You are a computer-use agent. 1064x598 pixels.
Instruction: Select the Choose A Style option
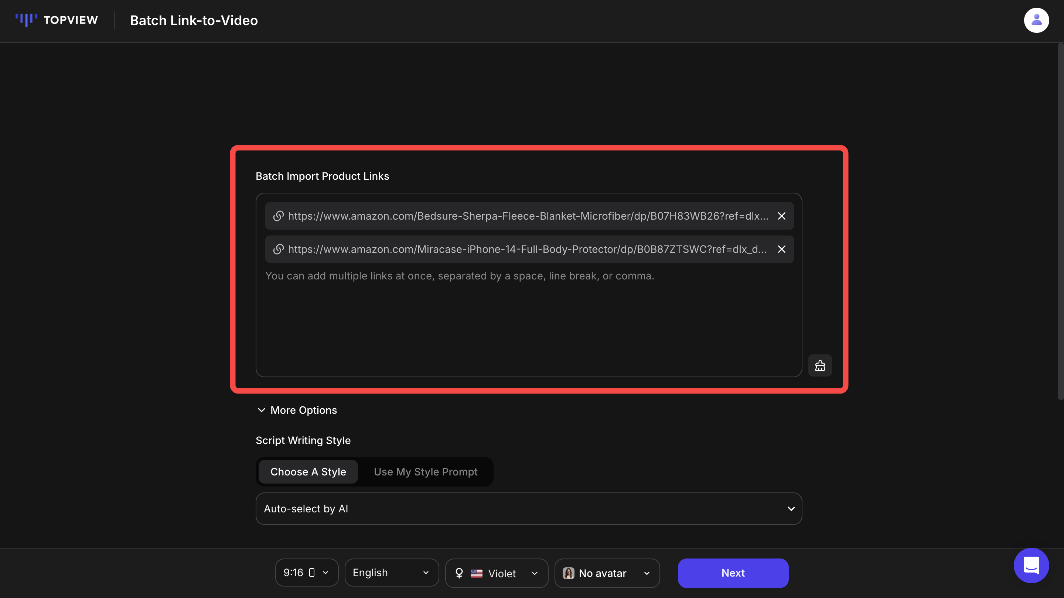pyautogui.click(x=308, y=471)
